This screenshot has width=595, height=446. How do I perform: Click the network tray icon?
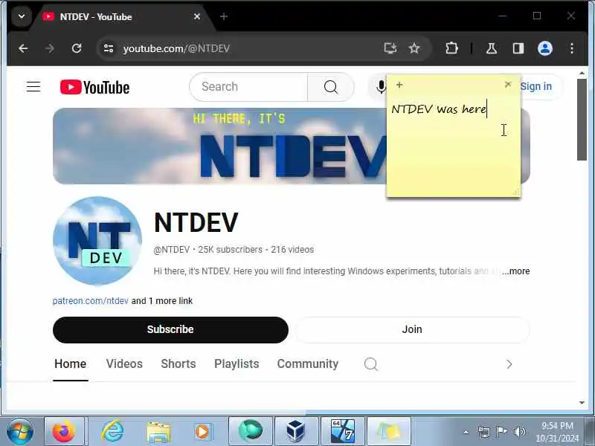pos(484,432)
